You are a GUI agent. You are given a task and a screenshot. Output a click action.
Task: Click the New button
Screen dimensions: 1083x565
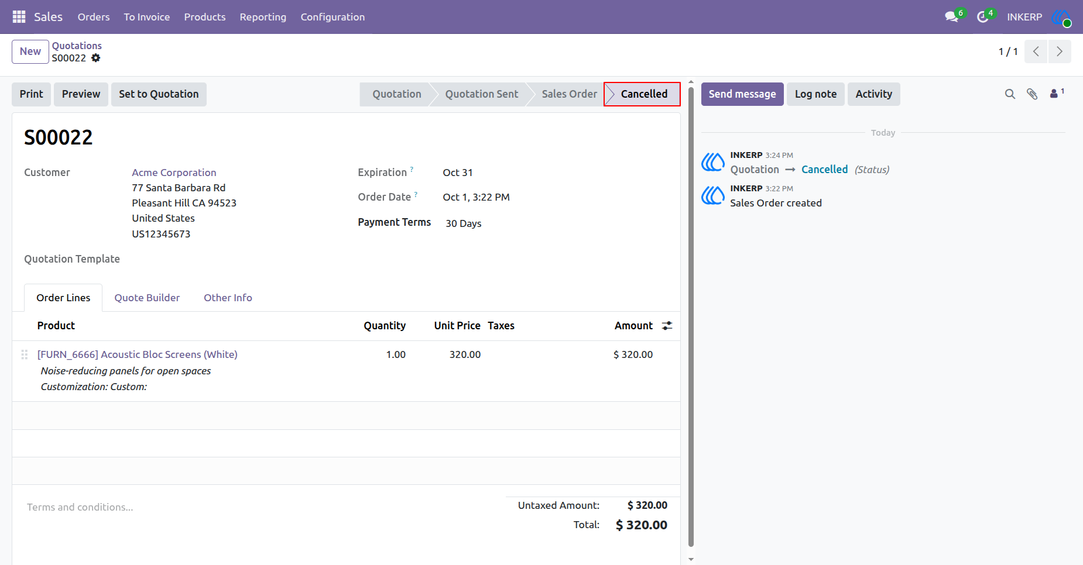click(x=30, y=51)
